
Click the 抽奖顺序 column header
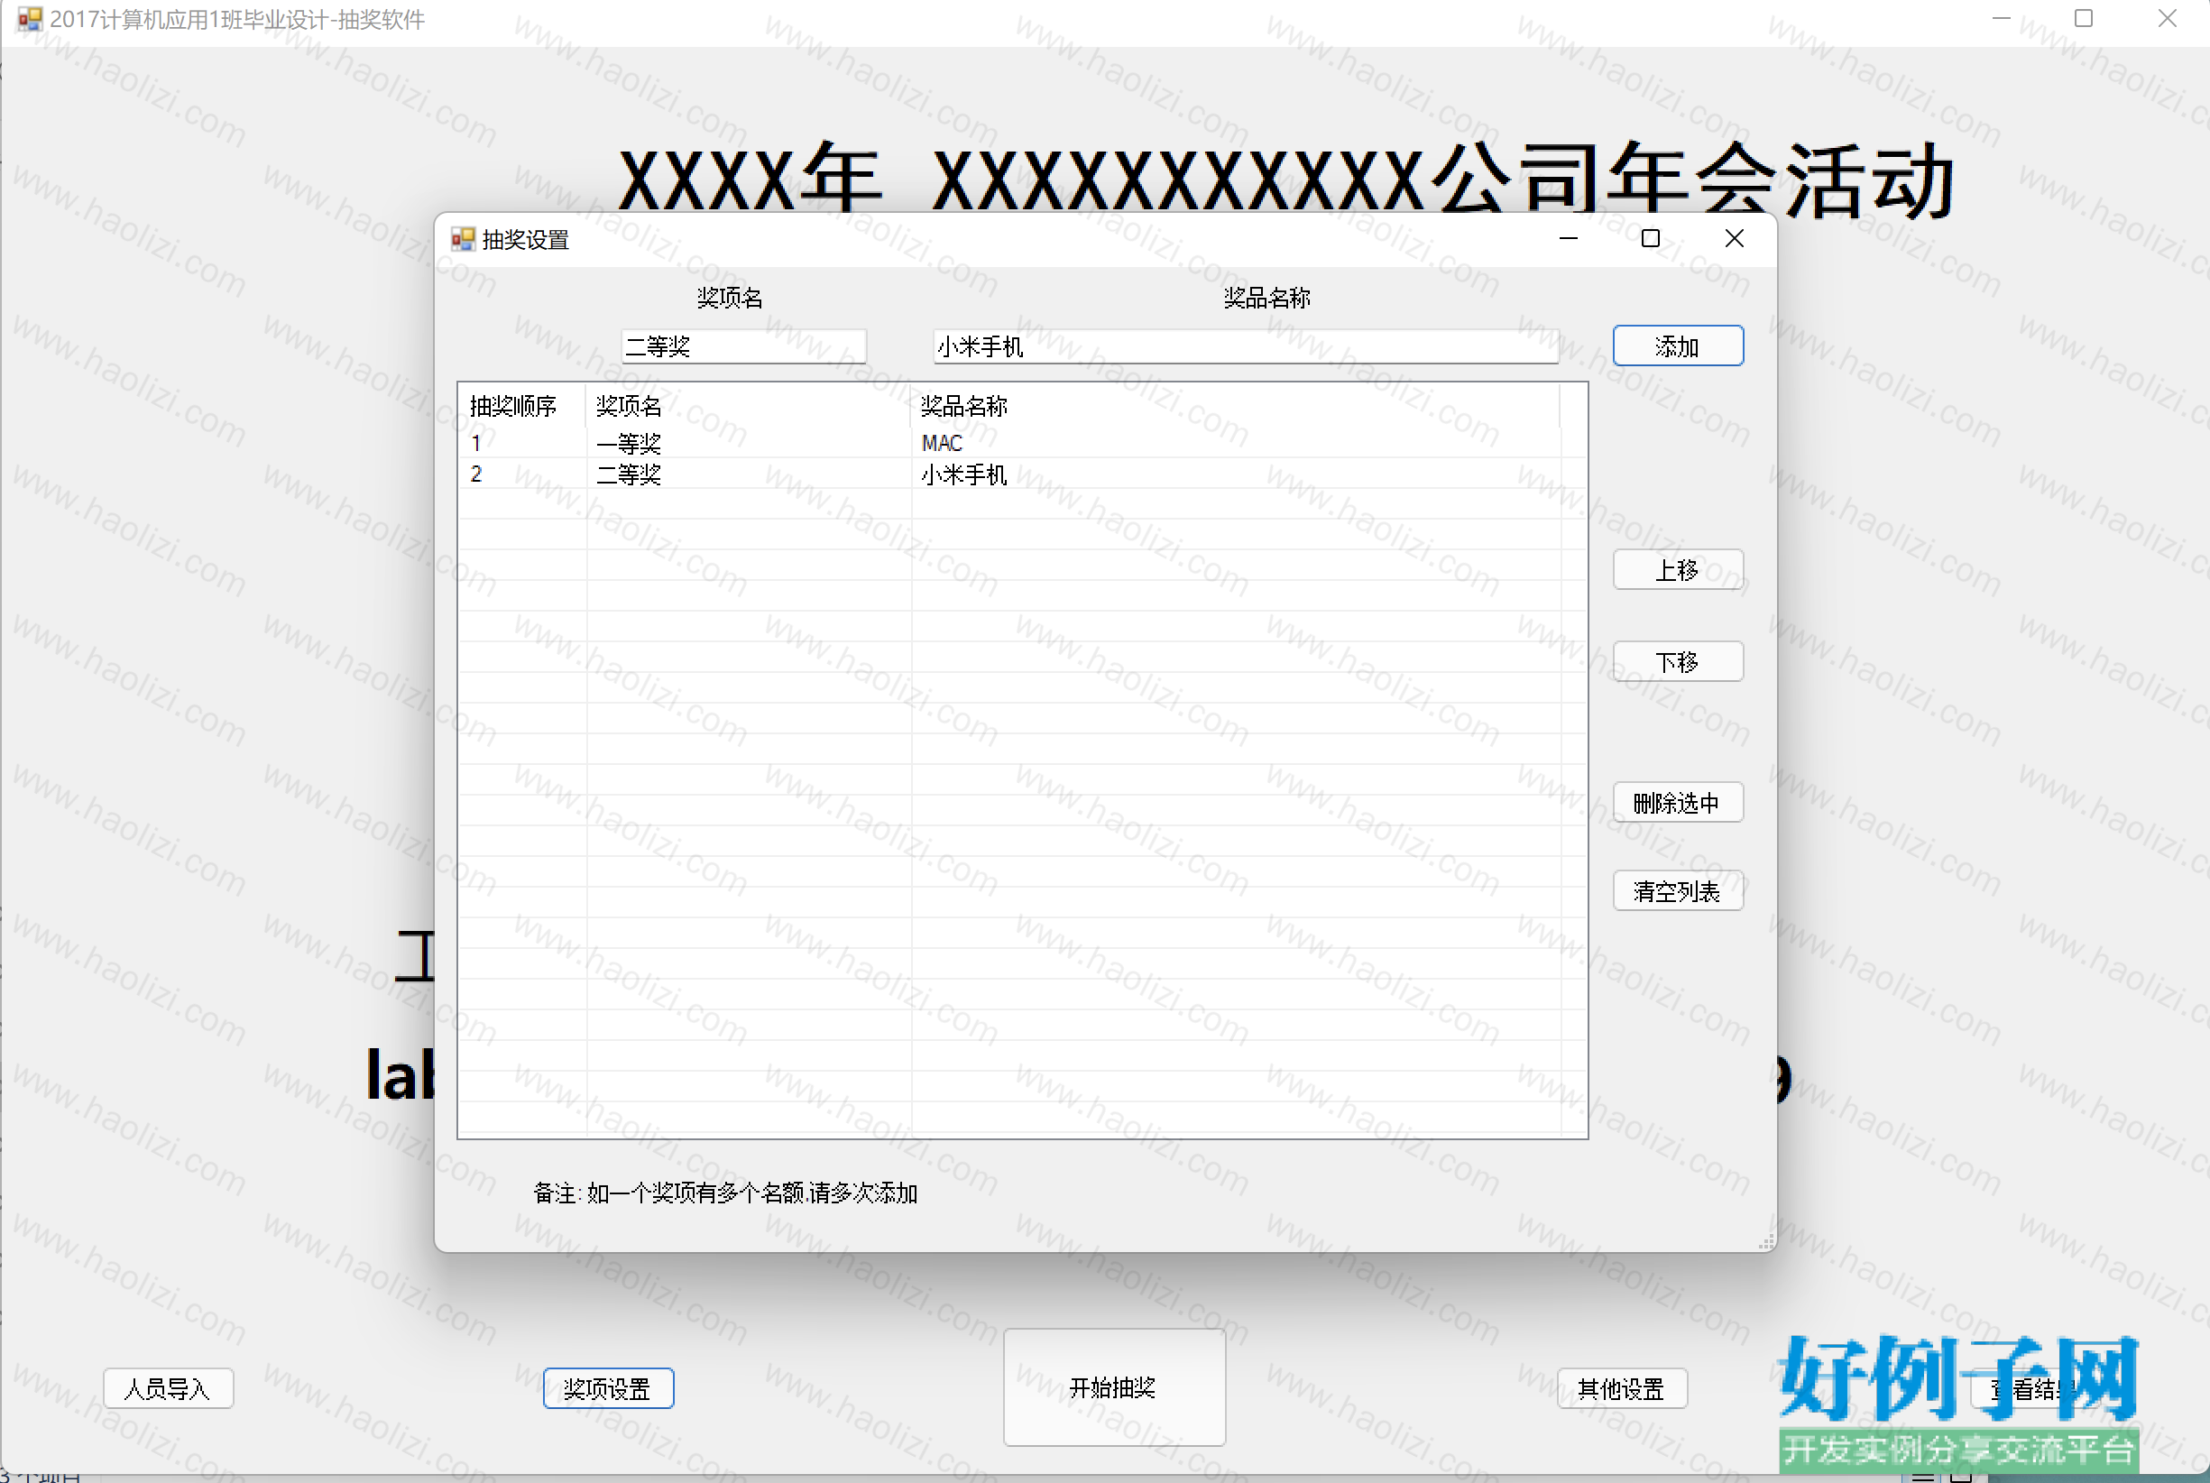pos(521,406)
